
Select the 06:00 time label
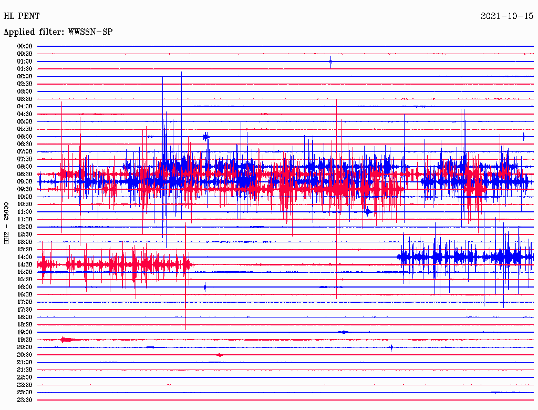click(x=25, y=137)
